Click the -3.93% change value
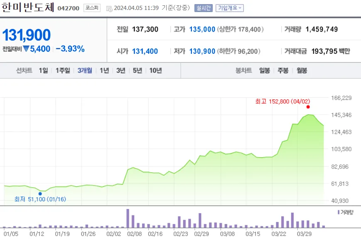The image size is (361, 241). 70,49
